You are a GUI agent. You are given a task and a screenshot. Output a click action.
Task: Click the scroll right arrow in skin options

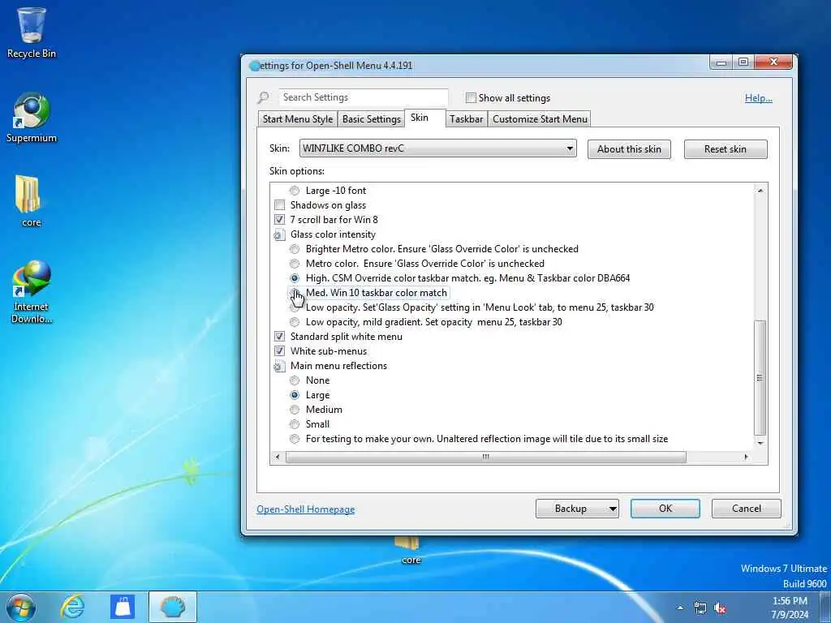(x=747, y=458)
